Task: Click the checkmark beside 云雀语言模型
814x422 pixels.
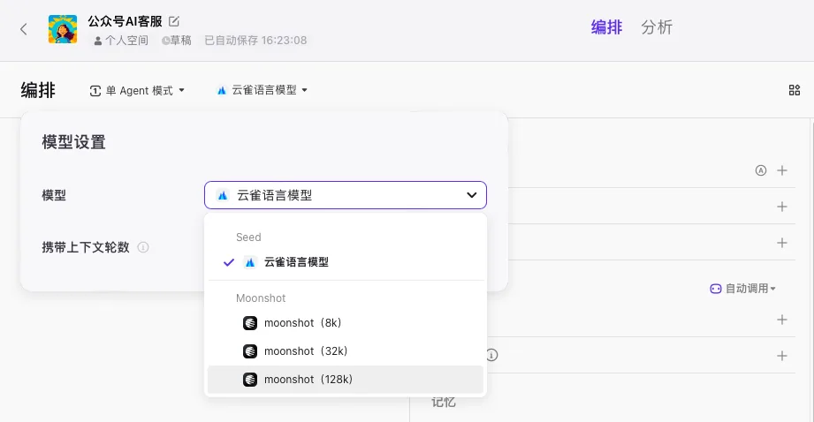Action: point(228,262)
